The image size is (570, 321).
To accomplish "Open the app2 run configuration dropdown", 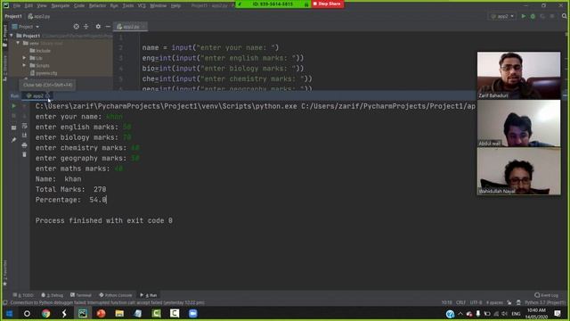I will click(x=502, y=16).
